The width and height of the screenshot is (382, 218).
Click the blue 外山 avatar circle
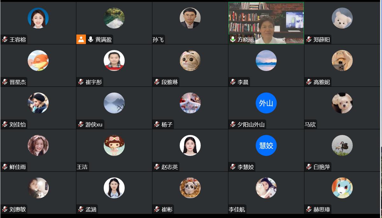pyautogui.click(x=266, y=103)
